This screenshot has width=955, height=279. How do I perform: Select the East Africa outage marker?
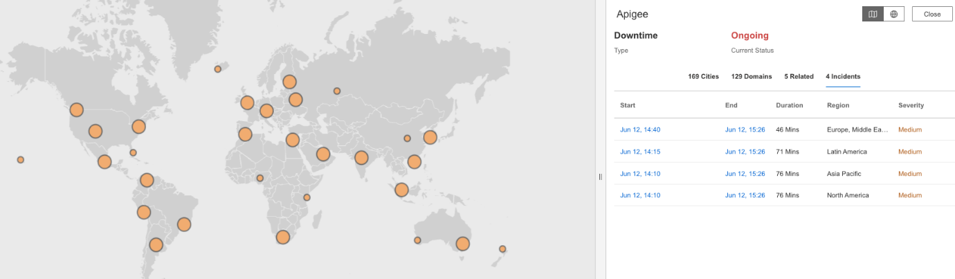307,197
